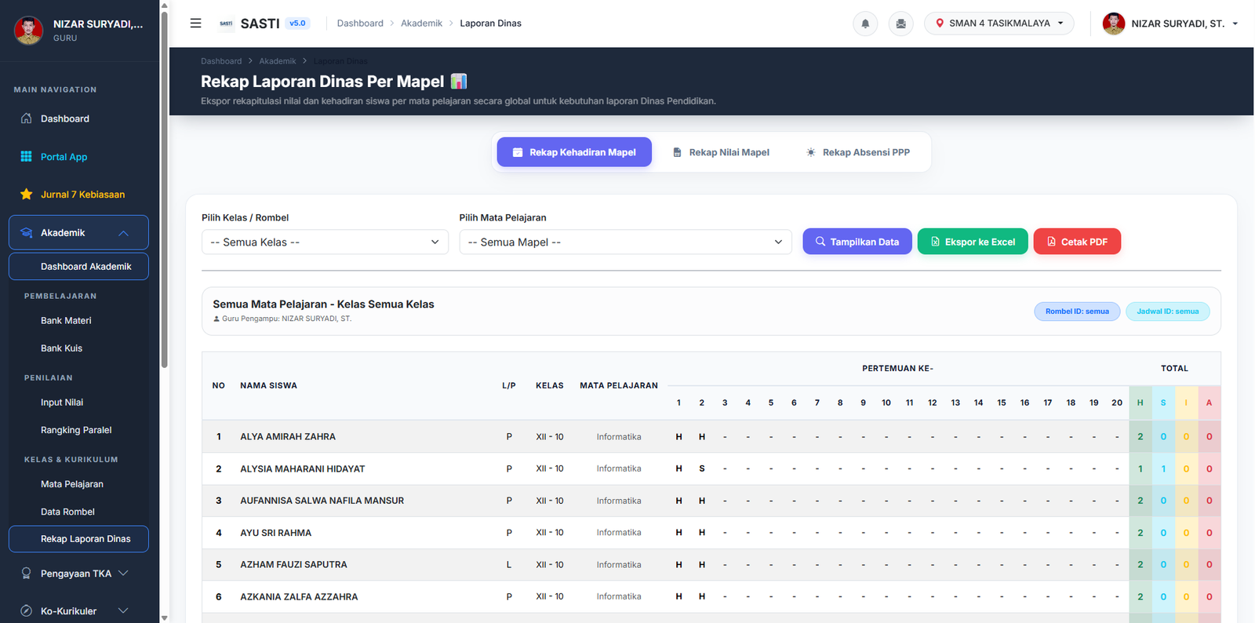This screenshot has height=623, width=1255.
Task: Click the Dashboard home icon in sidebar
Action: (26, 118)
